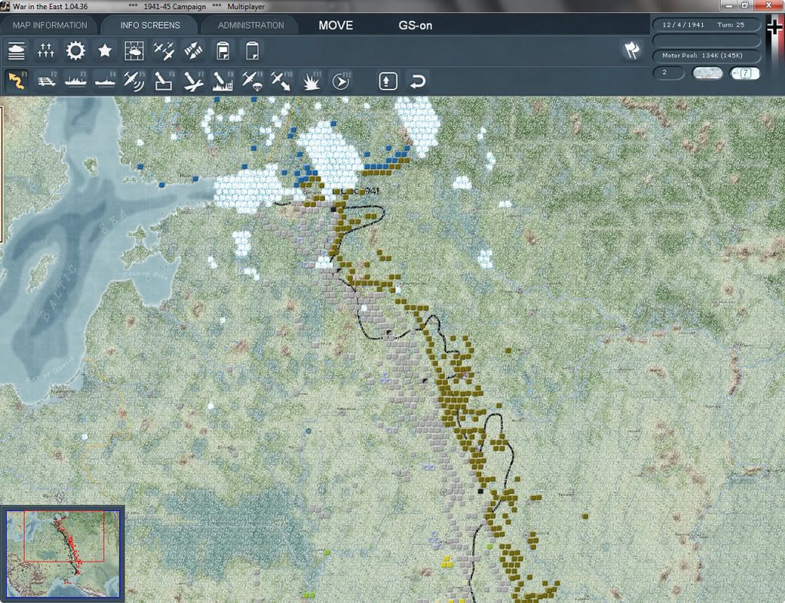The height and width of the screenshot is (603, 785).
Task: Click the GS-on status label
Action: pyautogui.click(x=415, y=25)
